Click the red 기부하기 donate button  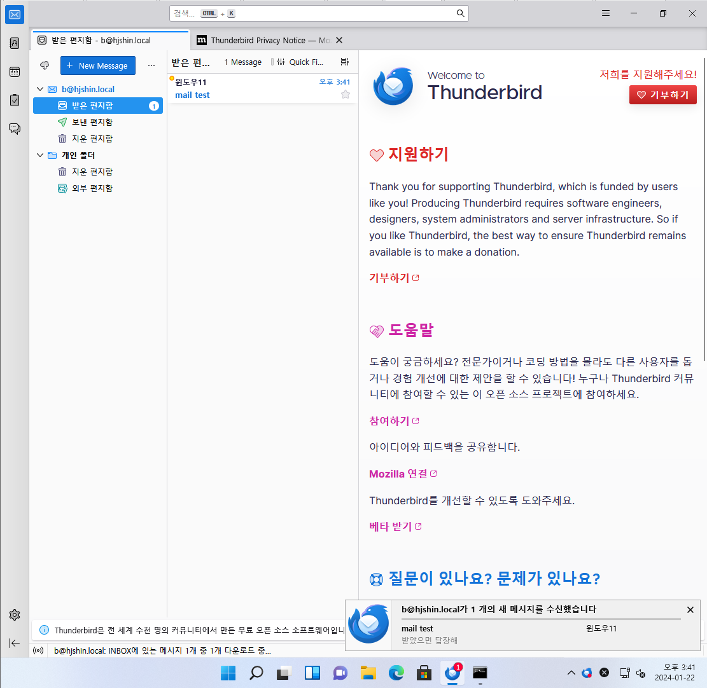coord(663,95)
